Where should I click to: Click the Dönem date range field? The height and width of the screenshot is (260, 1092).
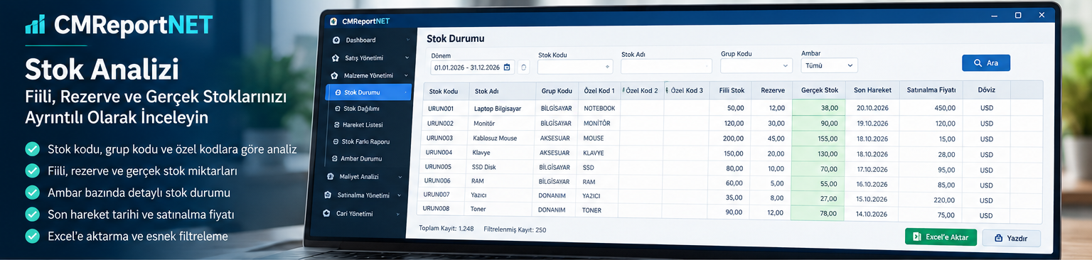[471, 67]
